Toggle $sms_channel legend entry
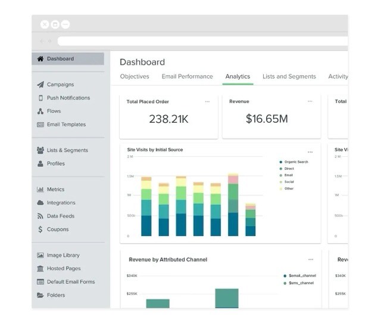The width and height of the screenshot is (381, 323). tap(302, 283)
